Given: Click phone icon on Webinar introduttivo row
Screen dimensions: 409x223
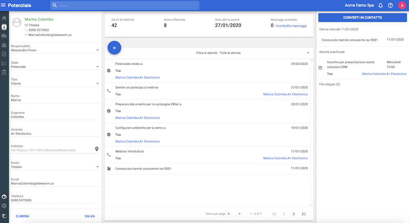Looking at the screenshot, I should coord(109,155).
